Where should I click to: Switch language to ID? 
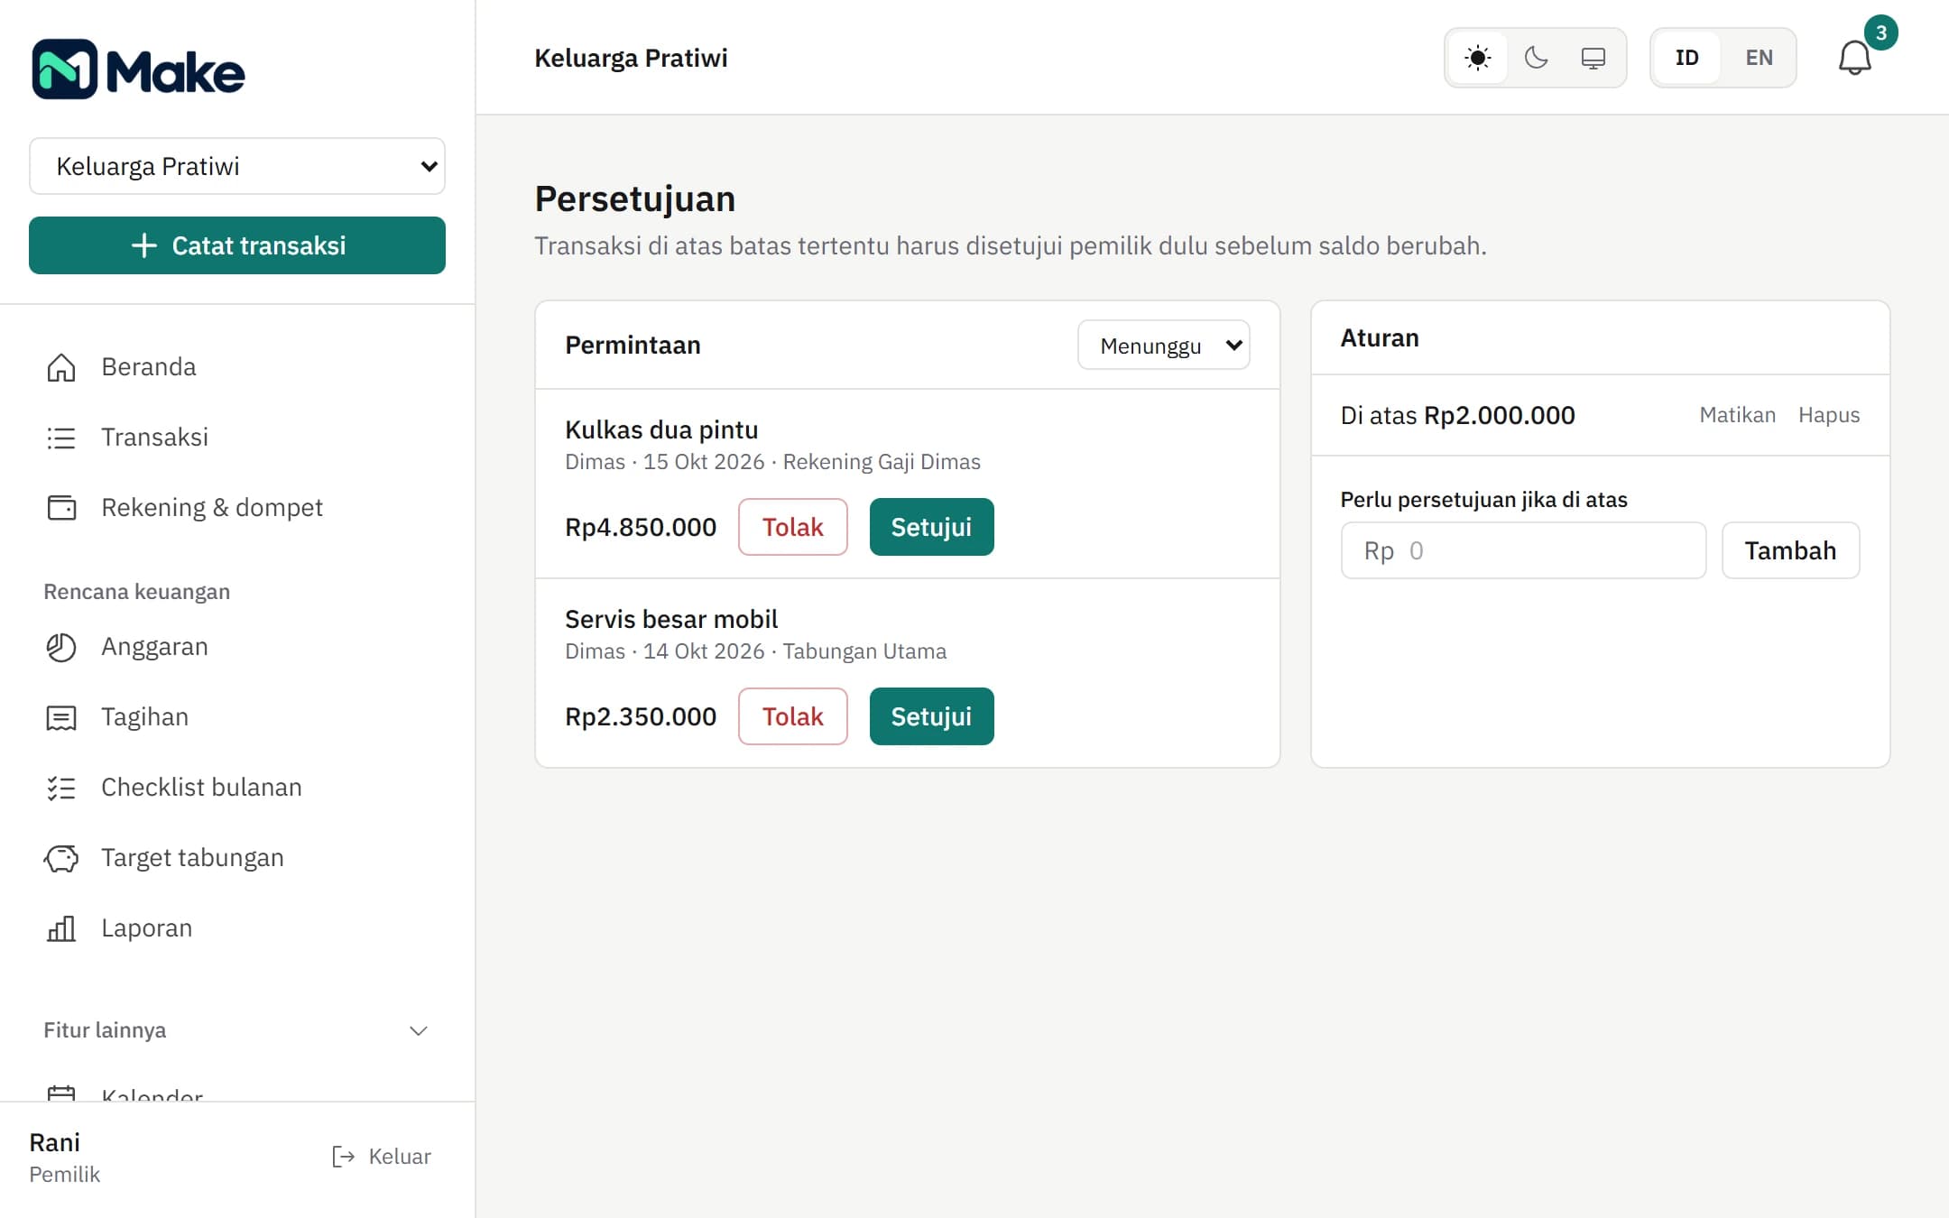click(x=1686, y=58)
